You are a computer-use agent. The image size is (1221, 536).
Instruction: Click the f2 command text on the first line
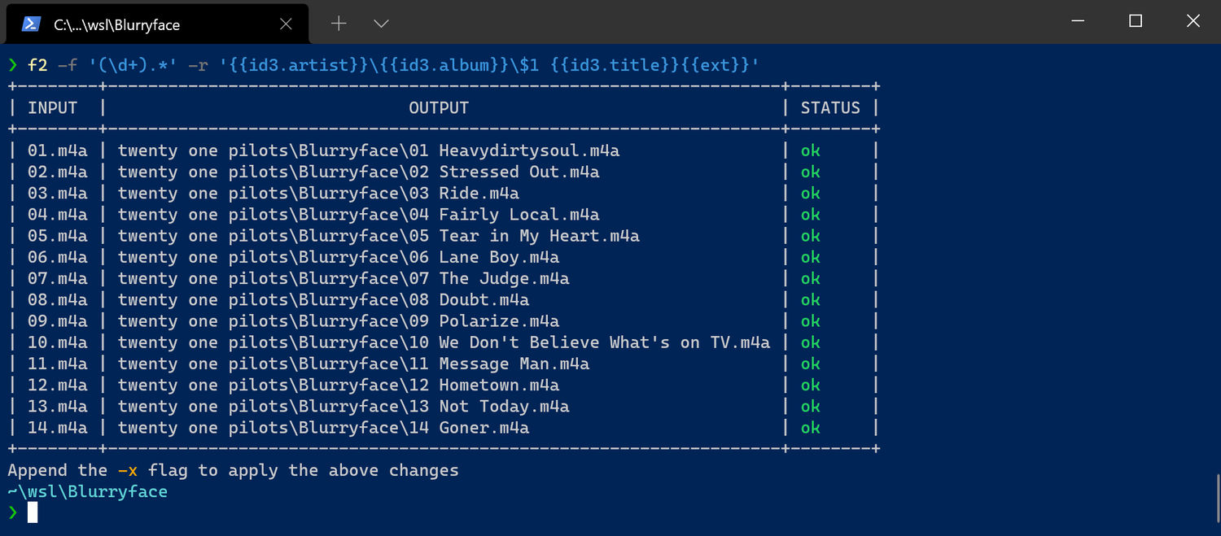37,65
